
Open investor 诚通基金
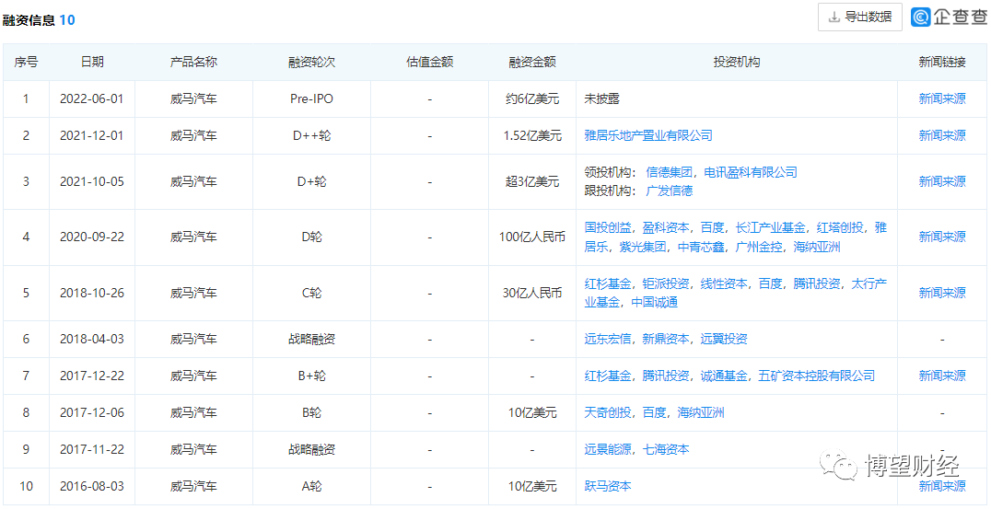[x=724, y=376]
